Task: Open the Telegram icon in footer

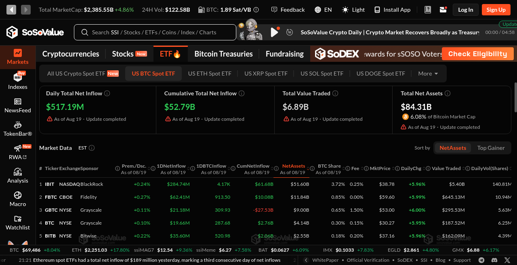Action: [x=481, y=260]
